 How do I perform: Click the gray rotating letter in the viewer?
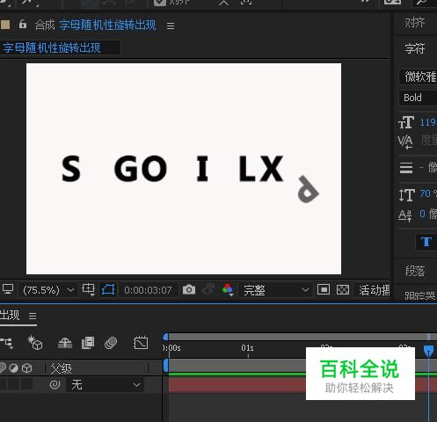coord(308,190)
